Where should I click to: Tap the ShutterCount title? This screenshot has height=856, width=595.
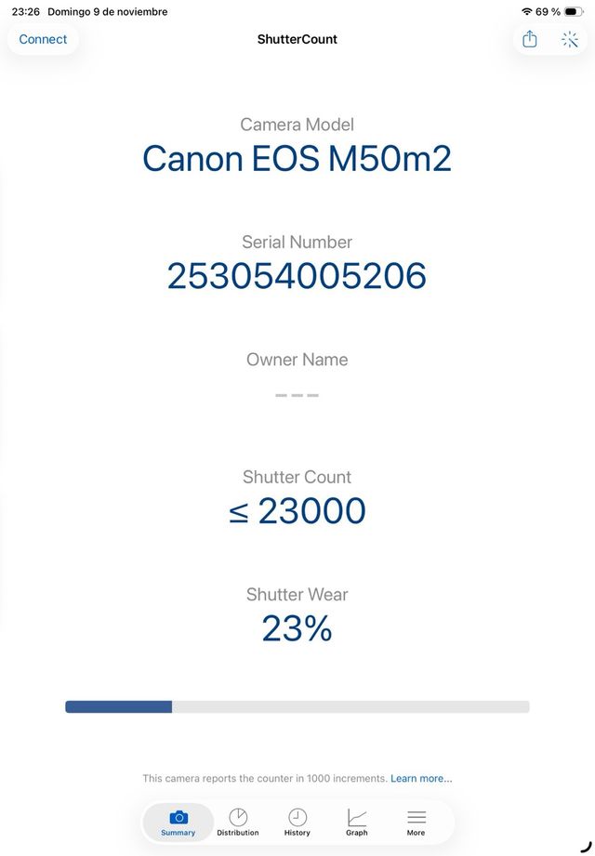click(x=297, y=39)
